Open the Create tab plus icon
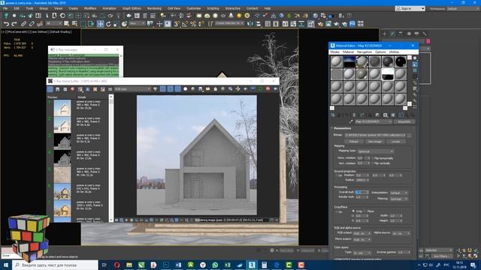 385,34
